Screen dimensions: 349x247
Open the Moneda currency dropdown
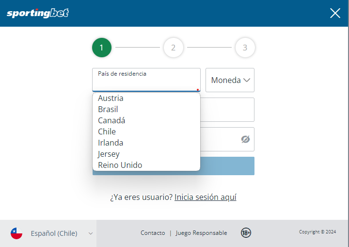[x=230, y=80]
